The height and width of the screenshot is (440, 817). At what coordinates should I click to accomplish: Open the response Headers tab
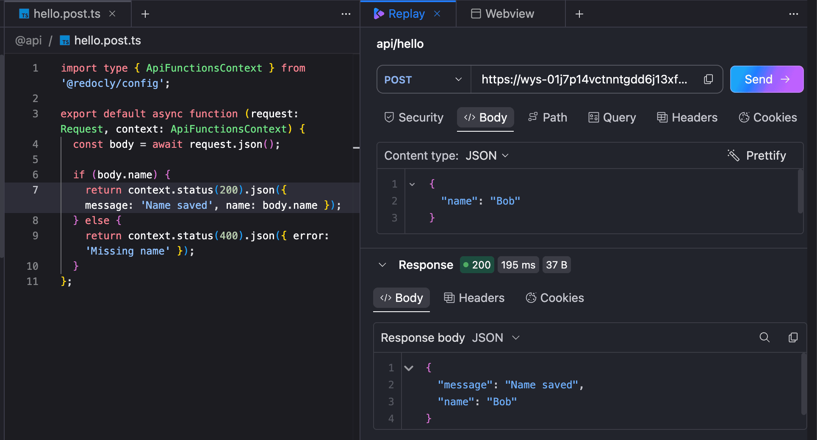(474, 298)
